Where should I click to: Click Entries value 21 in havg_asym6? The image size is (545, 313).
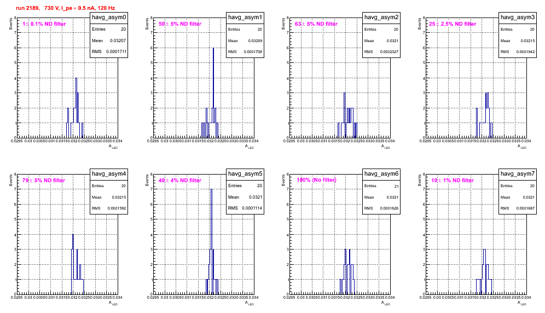[x=397, y=186]
